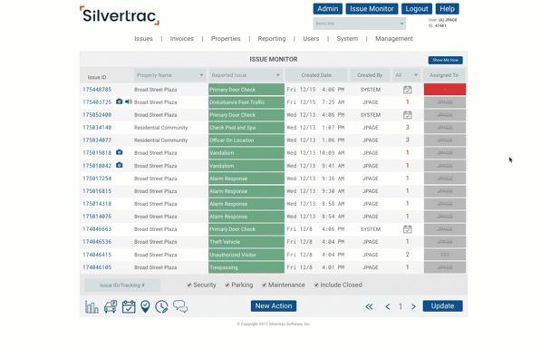Open the map location pin icon
The image size is (551, 348).
(145, 307)
